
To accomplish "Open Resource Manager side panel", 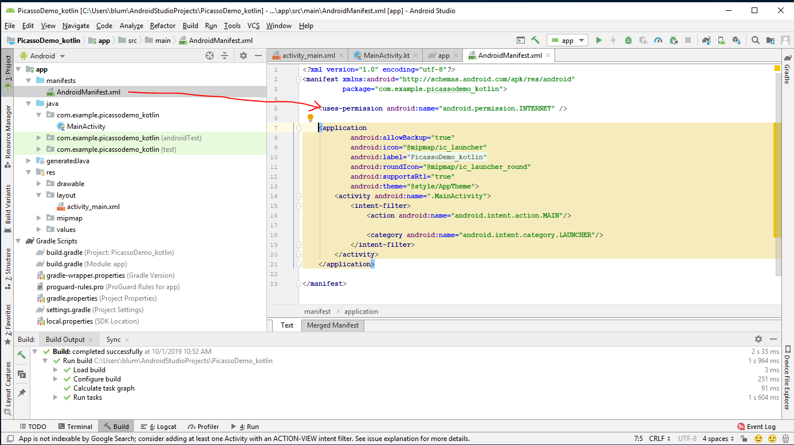I will coord(8,137).
